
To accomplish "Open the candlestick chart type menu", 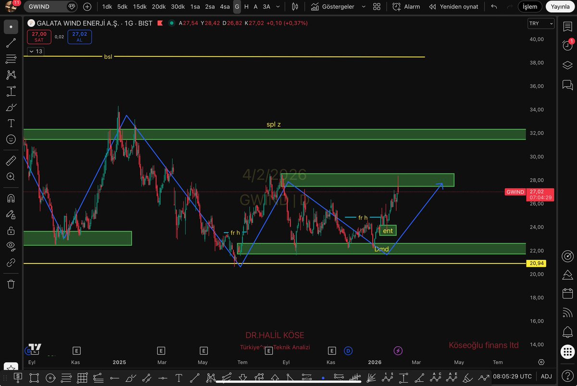I will (295, 7).
